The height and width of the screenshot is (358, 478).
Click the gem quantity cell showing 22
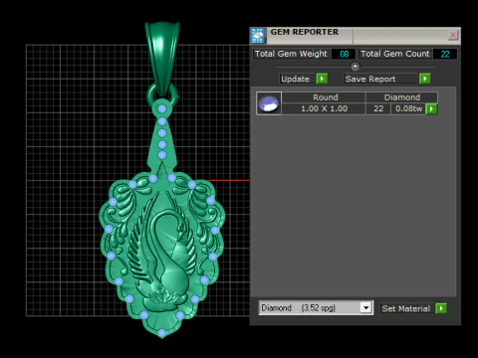[x=378, y=108]
